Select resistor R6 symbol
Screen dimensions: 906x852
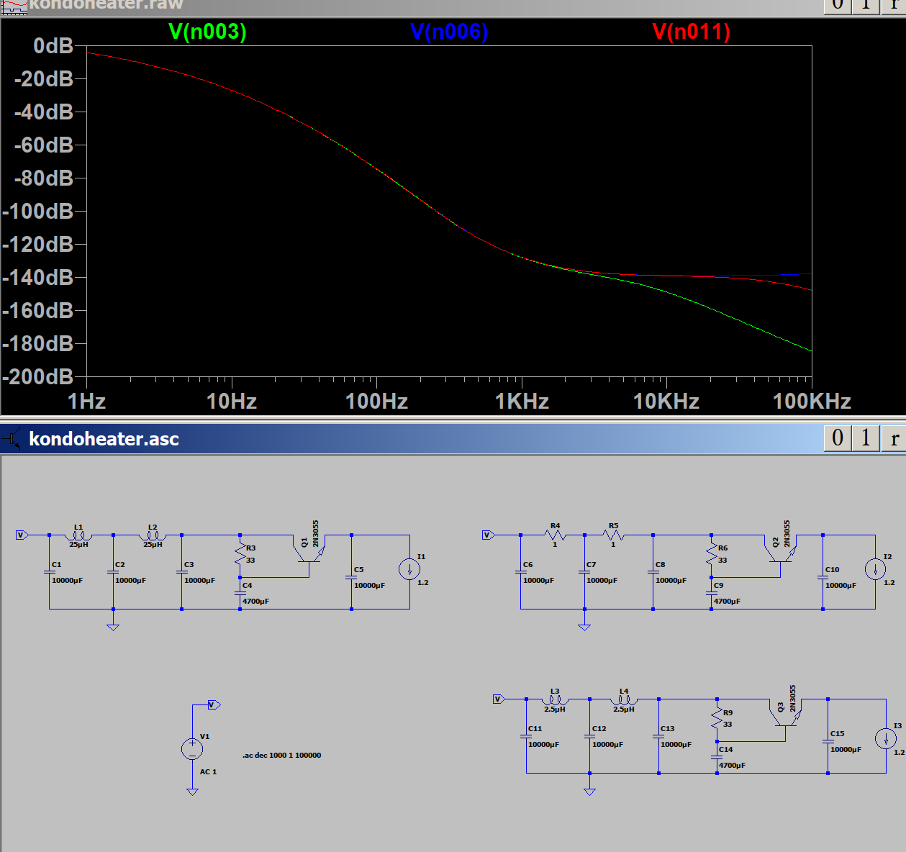point(712,554)
